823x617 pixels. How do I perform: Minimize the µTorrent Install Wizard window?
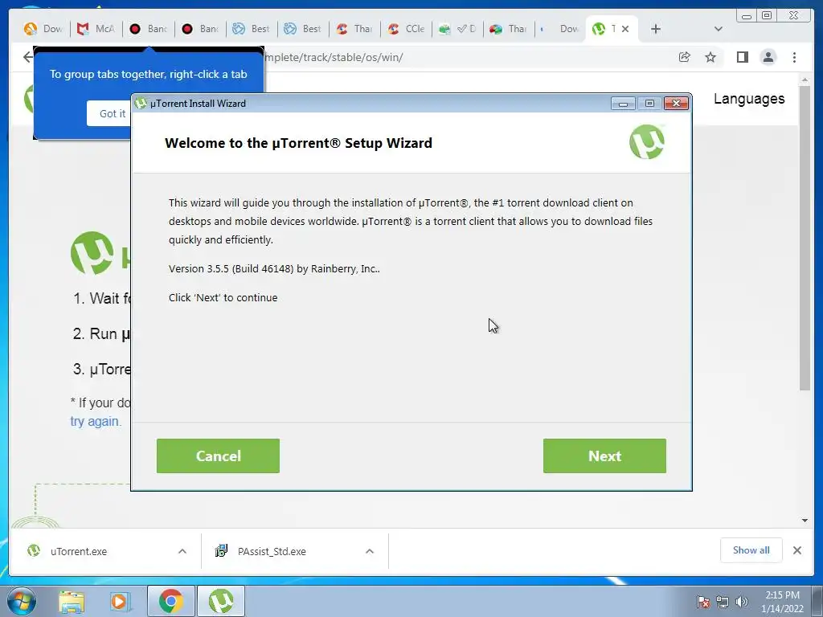(x=623, y=104)
